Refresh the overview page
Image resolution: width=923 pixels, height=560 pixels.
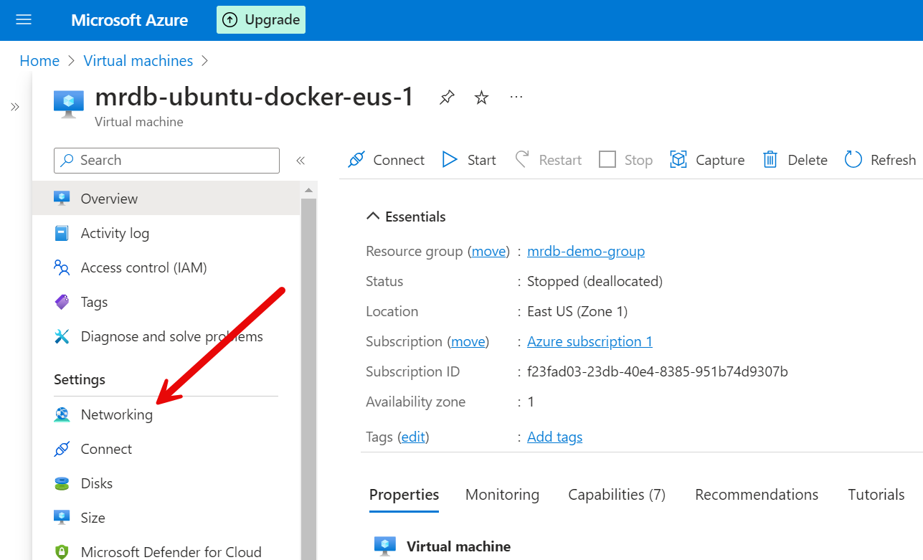[x=881, y=160]
